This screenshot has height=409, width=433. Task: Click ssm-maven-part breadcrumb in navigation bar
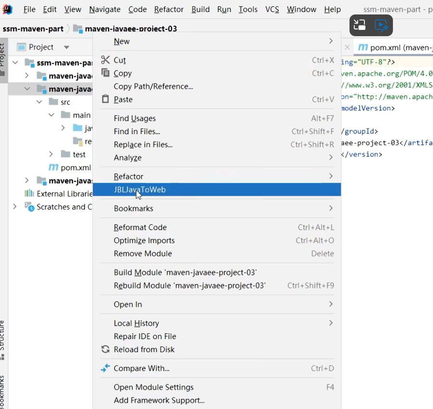pyautogui.click(x=33, y=28)
